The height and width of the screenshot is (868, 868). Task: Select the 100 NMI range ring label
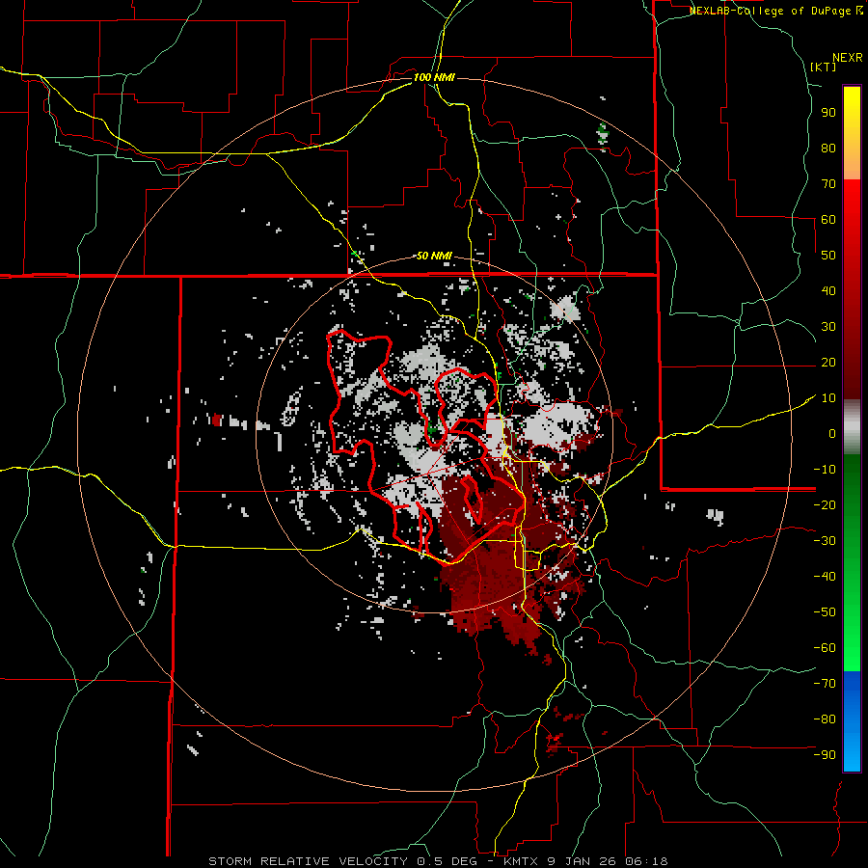point(434,77)
